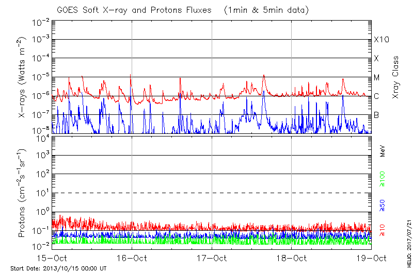Click the M flare class label

(377, 78)
